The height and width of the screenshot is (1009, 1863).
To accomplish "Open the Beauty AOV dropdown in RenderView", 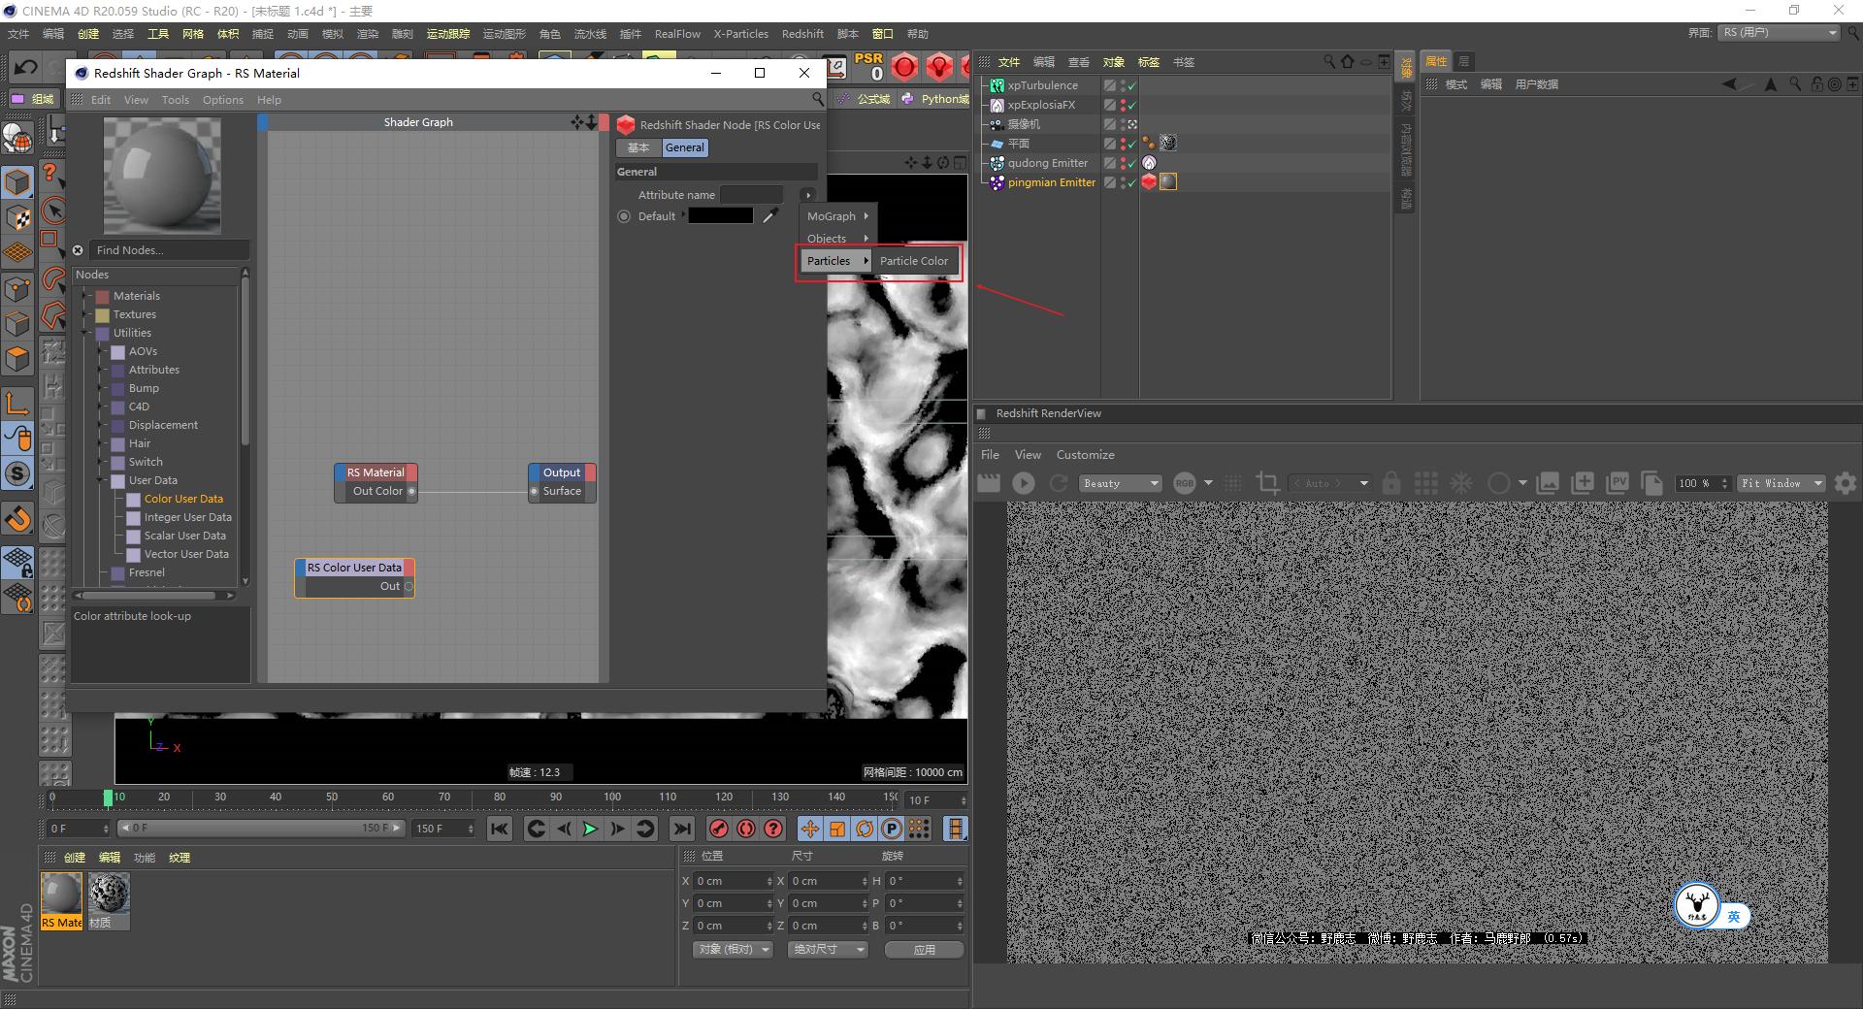I will (x=1119, y=483).
